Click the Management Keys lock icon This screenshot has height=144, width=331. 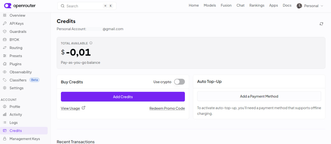[x=4, y=139]
